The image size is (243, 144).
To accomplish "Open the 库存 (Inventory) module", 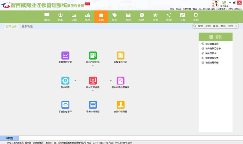I will point(128,17).
